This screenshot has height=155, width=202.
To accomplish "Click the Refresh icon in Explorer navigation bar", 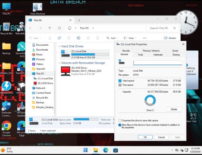I will (59, 28).
